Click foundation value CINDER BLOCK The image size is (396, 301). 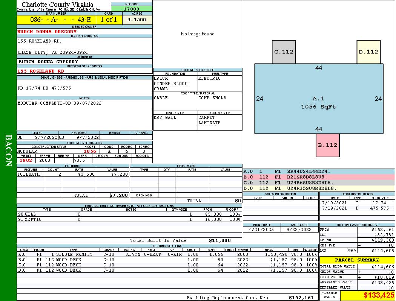click(171, 84)
